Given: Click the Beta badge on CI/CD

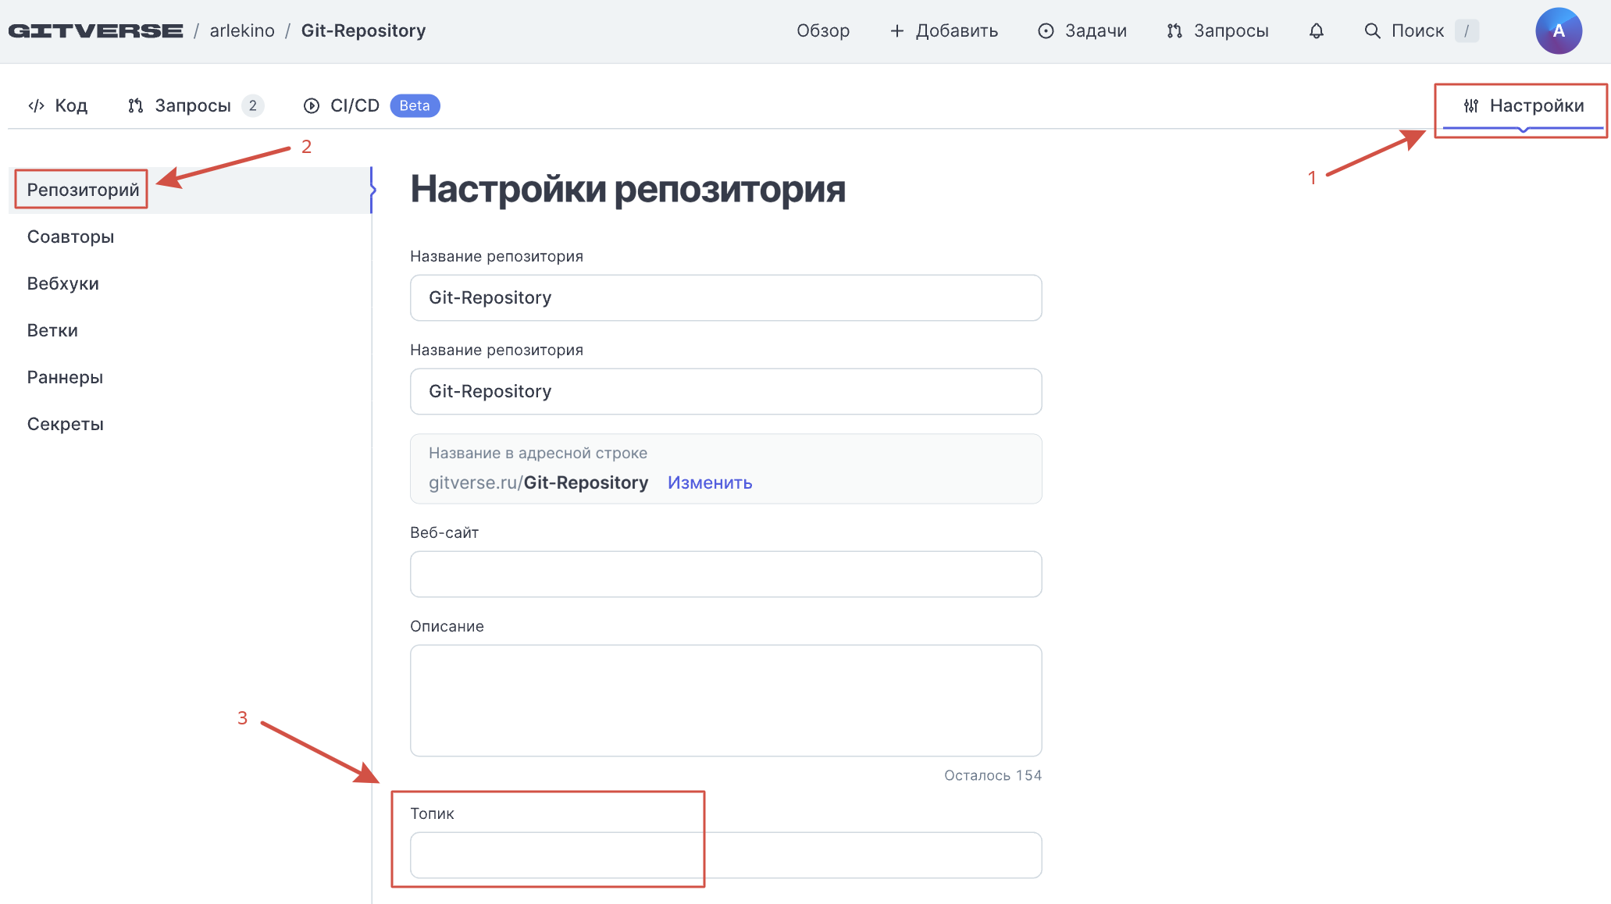Looking at the screenshot, I should coord(415,105).
